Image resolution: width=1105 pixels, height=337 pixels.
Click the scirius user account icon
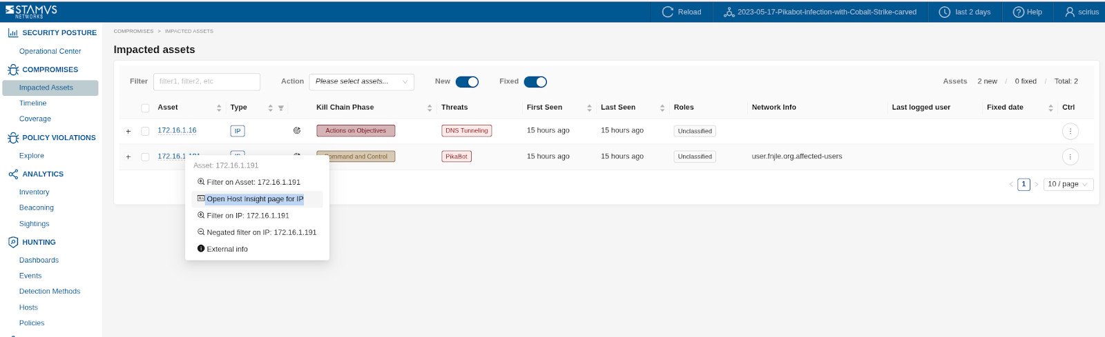tap(1070, 12)
